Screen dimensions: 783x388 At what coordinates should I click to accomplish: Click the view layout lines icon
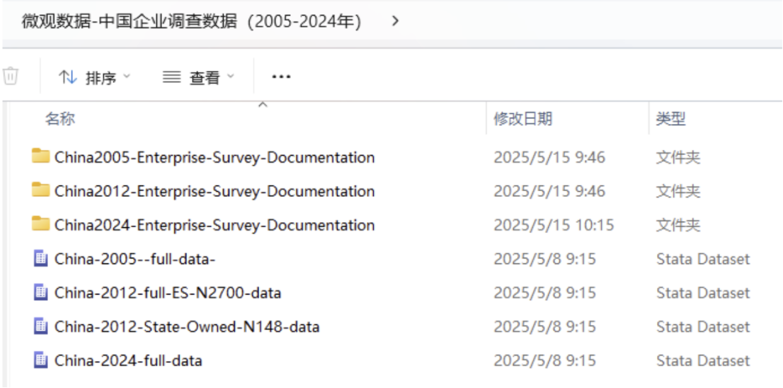tap(171, 77)
